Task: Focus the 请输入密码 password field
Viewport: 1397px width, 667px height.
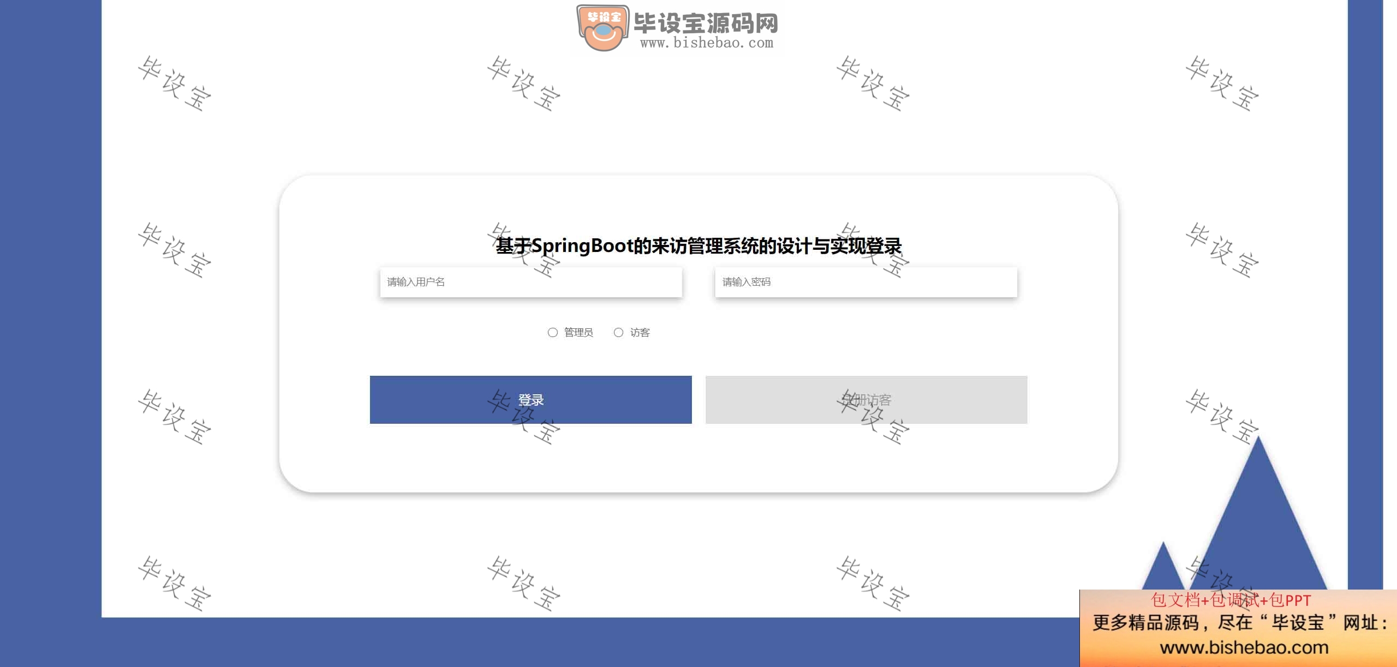Action: (866, 282)
